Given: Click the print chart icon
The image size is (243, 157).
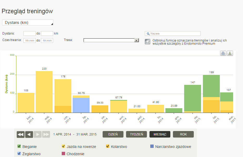Looking at the screenshot, I should (x=223, y=53).
